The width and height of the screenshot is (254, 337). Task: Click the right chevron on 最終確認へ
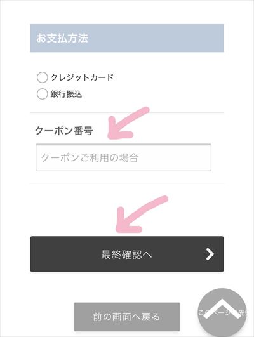point(210,254)
